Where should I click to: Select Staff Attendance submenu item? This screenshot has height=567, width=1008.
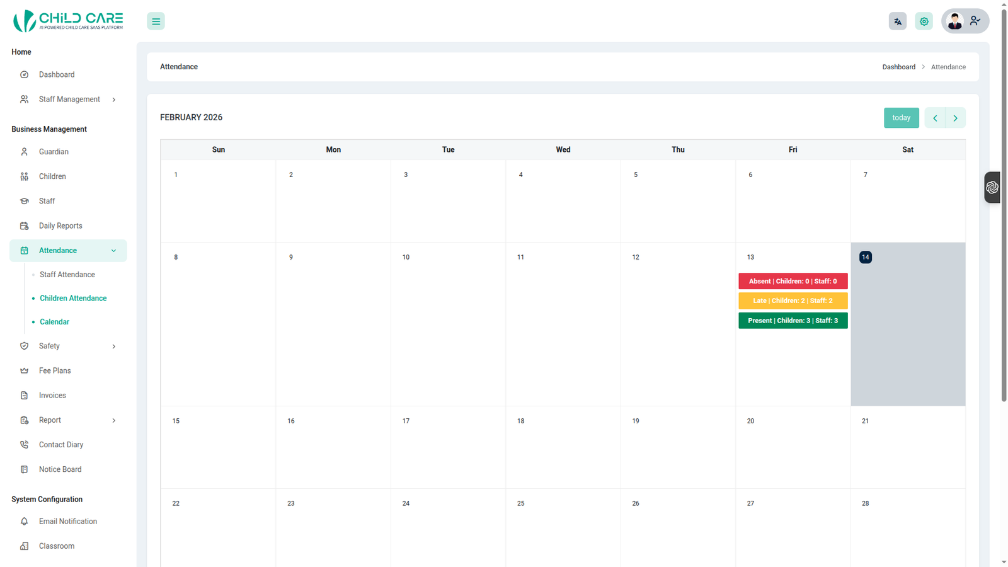click(x=67, y=275)
